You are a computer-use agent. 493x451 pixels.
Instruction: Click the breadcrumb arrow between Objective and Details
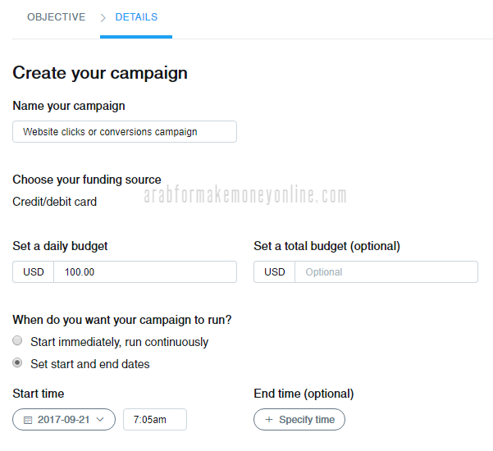pos(103,18)
